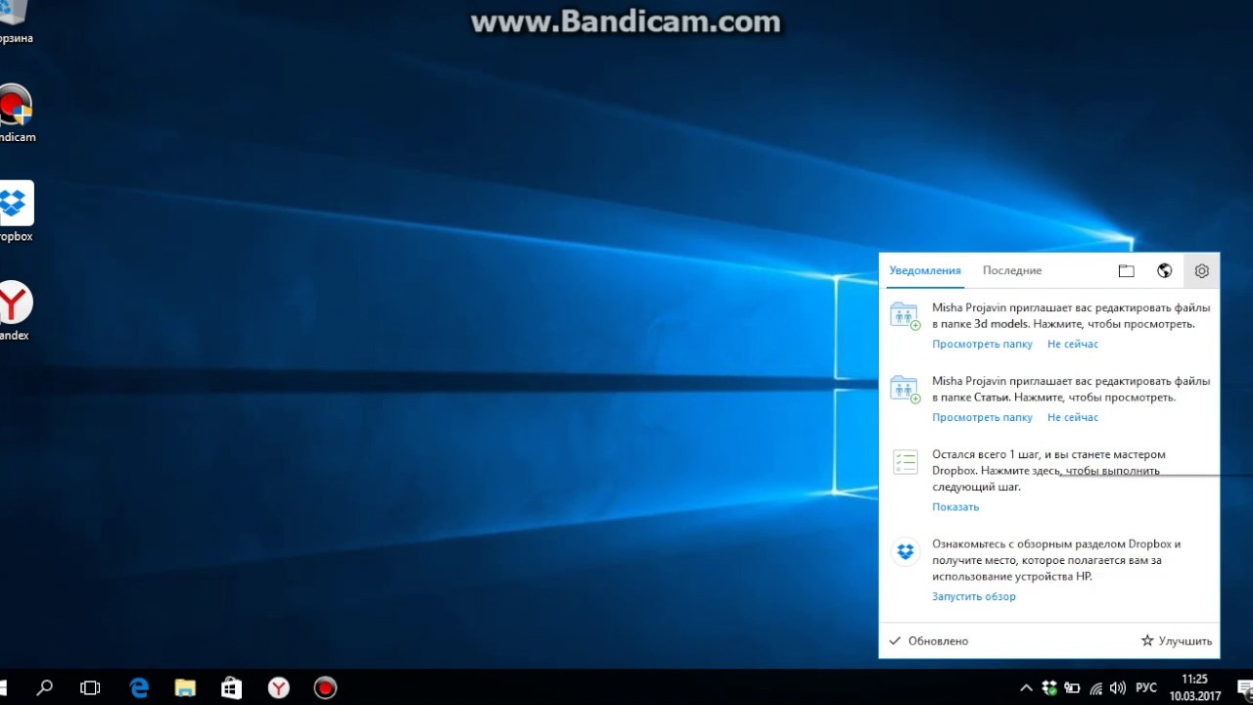1253x705 pixels.
Task: Launch Microsoft Edge from taskbar
Action: [139, 687]
